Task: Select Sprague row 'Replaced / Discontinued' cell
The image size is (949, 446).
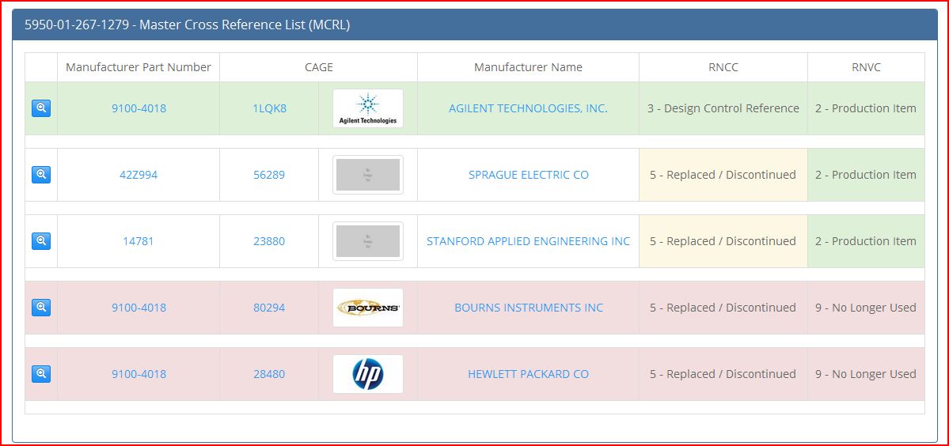Action: pos(723,175)
